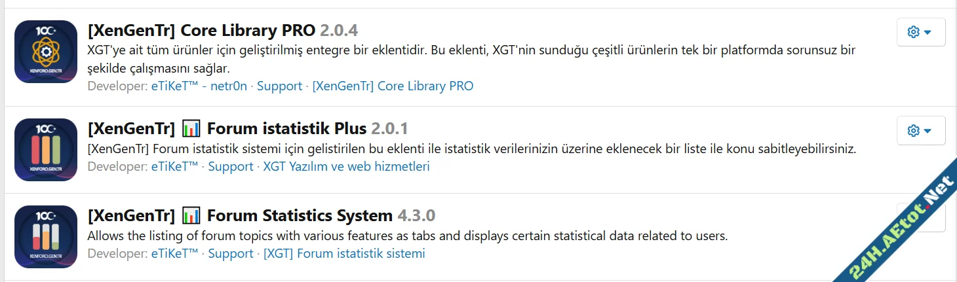This screenshot has width=957, height=282.
Task: Visit XGT Yazılım ve web hizmetleri link
Action: [x=346, y=166]
